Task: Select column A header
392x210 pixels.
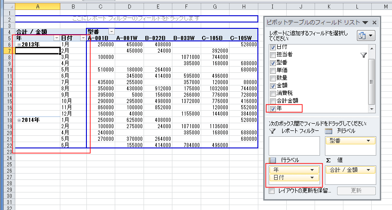Action: pyautogui.click(x=37, y=7)
